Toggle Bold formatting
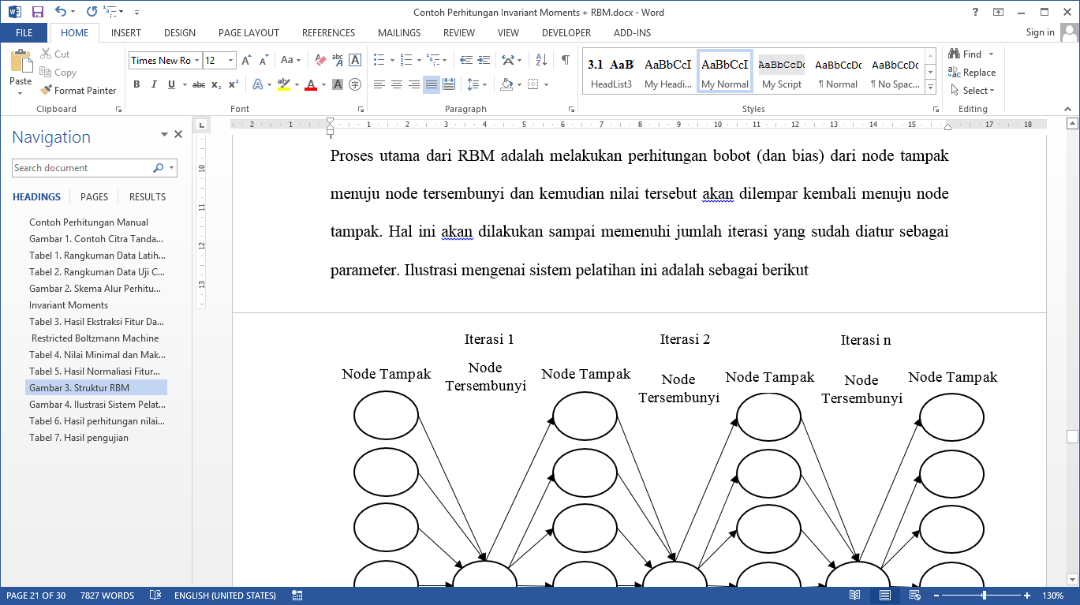 136,84
